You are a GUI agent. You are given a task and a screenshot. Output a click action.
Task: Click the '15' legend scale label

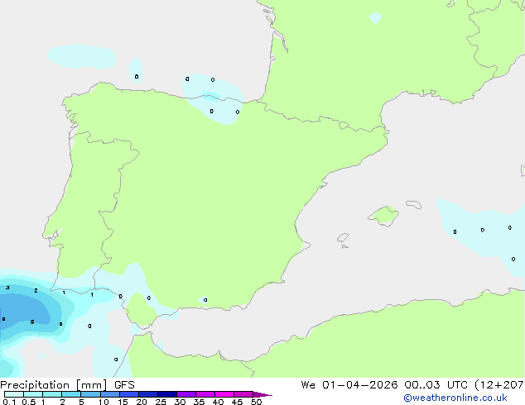[123, 402]
